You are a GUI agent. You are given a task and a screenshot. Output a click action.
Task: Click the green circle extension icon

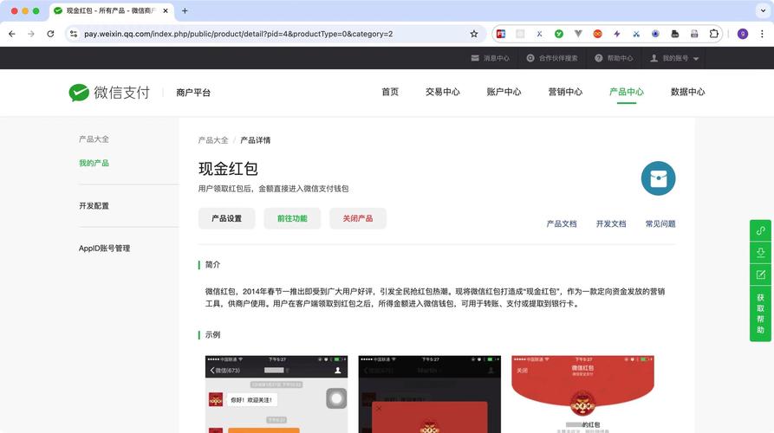tap(559, 34)
